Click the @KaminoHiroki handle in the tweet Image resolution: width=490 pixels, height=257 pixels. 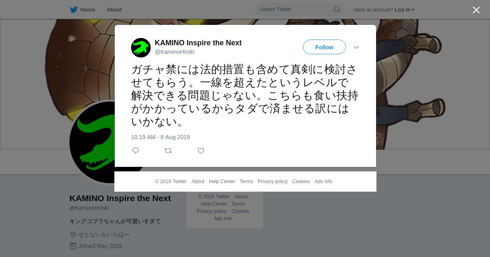coord(174,52)
